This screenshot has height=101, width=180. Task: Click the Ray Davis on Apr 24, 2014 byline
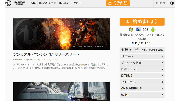[x=26, y=59]
